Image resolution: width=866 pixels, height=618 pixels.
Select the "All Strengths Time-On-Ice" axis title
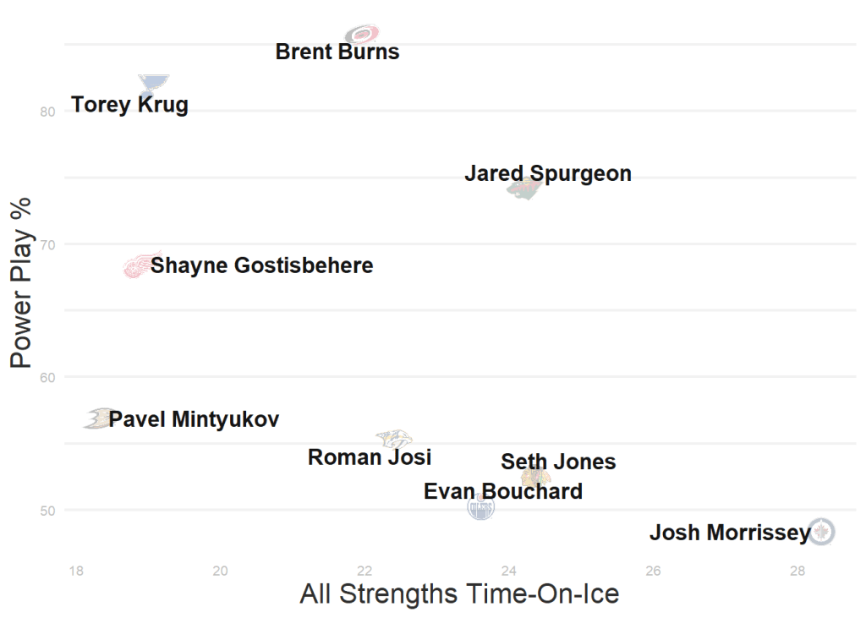coord(459,594)
